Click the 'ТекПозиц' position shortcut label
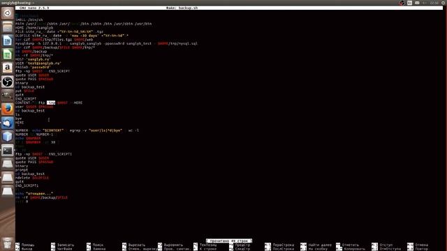This screenshot has width=447, height=251. tap(208, 245)
